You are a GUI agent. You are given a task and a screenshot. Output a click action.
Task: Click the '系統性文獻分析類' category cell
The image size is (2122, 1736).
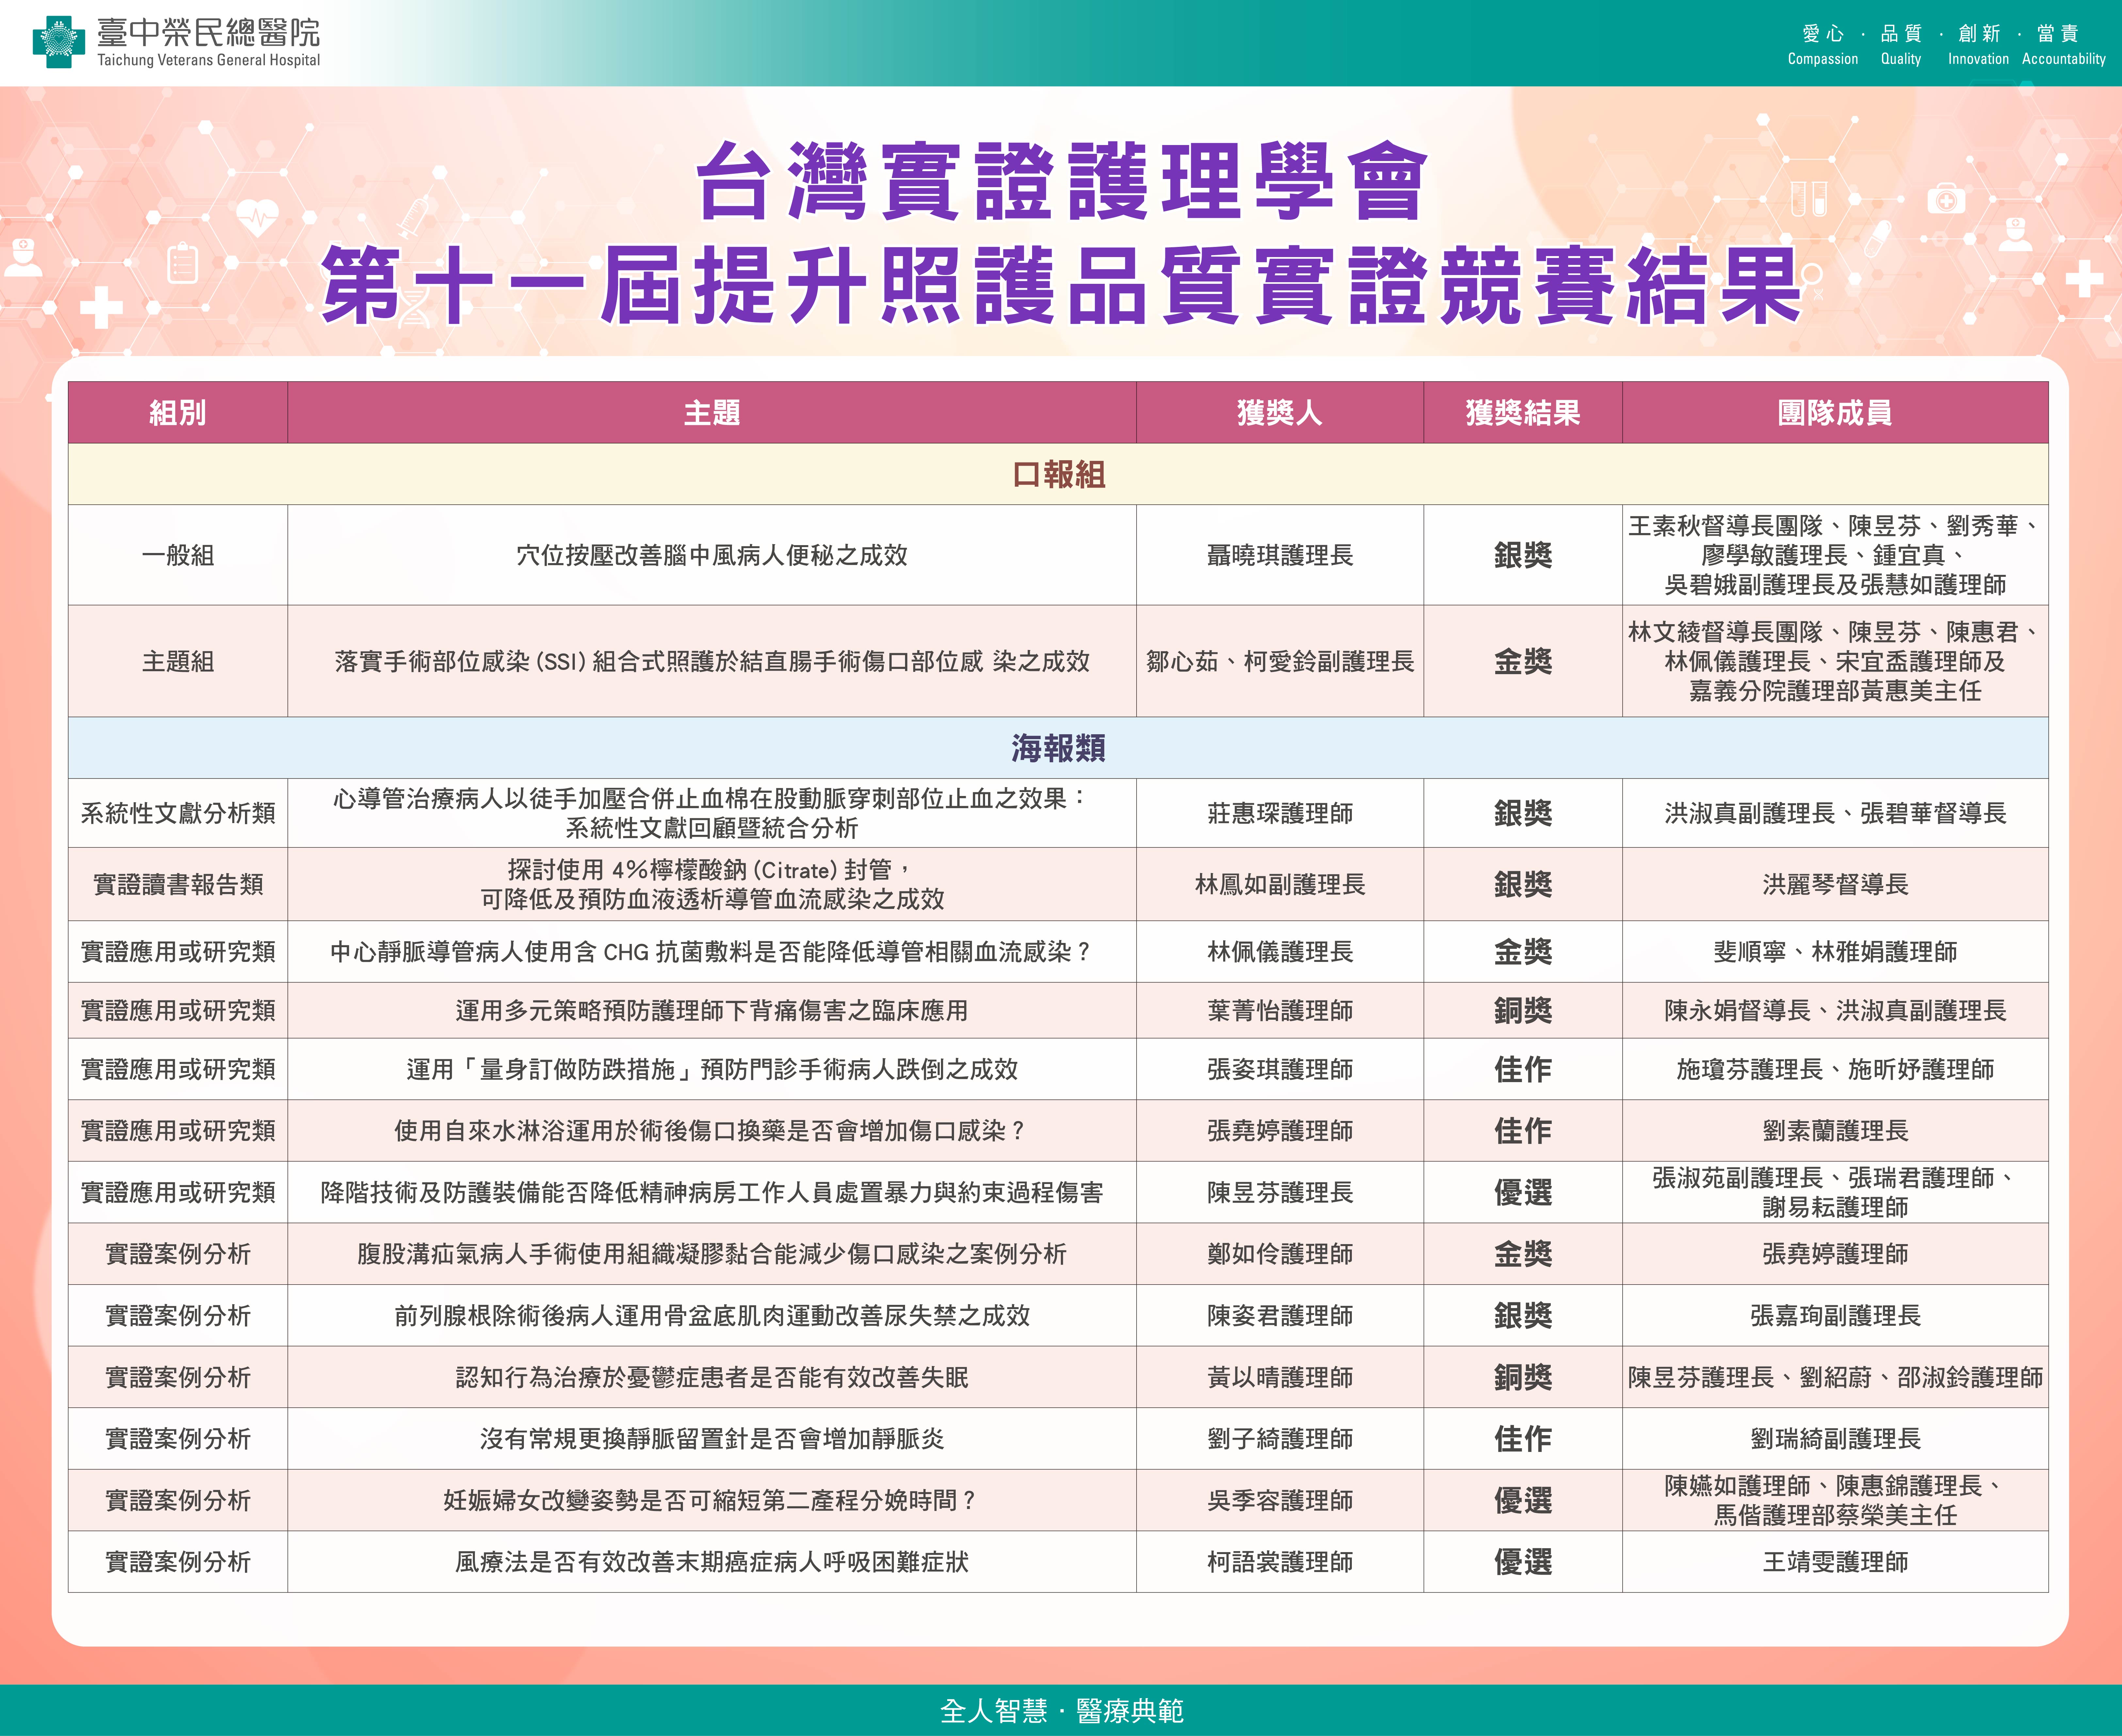(178, 813)
